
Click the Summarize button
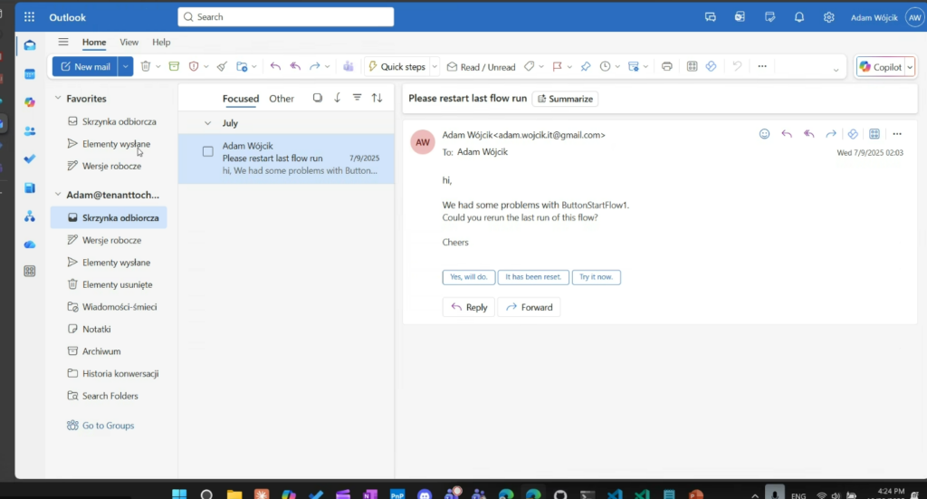pyautogui.click(x=565, y=99)
